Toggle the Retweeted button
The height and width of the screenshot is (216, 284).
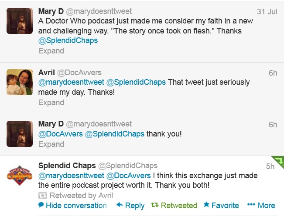[174, 206]
